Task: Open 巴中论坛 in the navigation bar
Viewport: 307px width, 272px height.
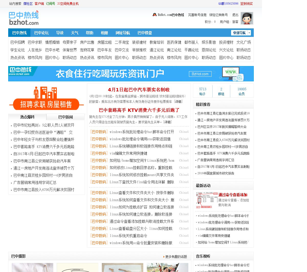Action: click(x=41, y=33)
